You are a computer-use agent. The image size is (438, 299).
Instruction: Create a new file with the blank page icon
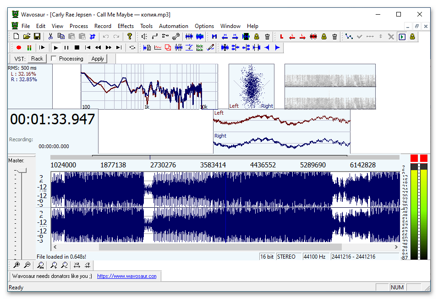point(16,36)
